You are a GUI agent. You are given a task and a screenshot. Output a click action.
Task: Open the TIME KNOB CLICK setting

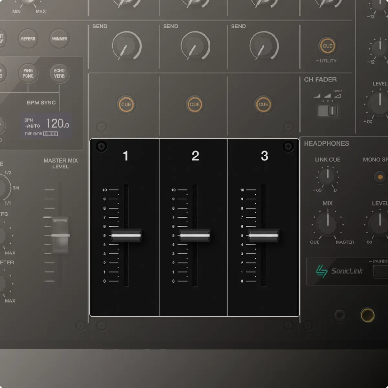tap(50, 134)
